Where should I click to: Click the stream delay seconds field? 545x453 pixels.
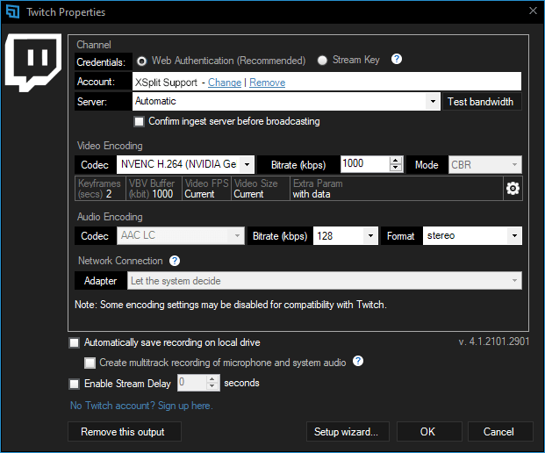click(192, 383)
